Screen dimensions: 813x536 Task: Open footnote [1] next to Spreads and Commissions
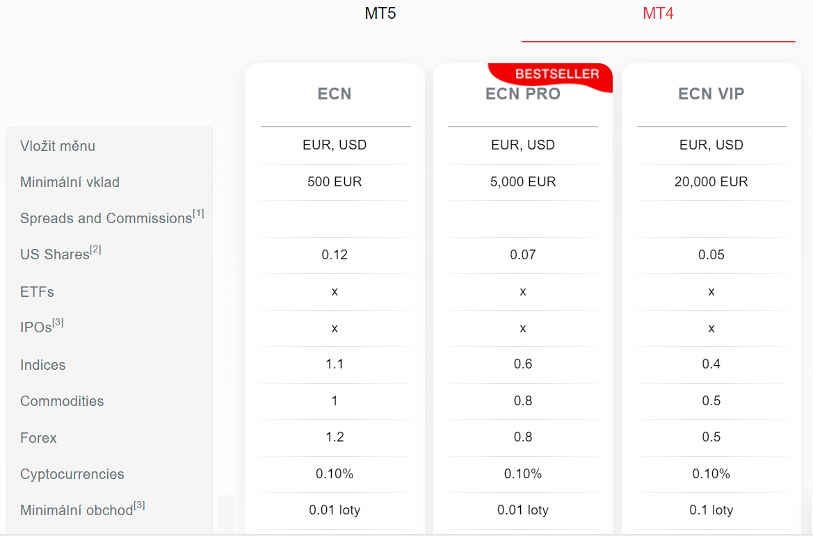[198, 213]
